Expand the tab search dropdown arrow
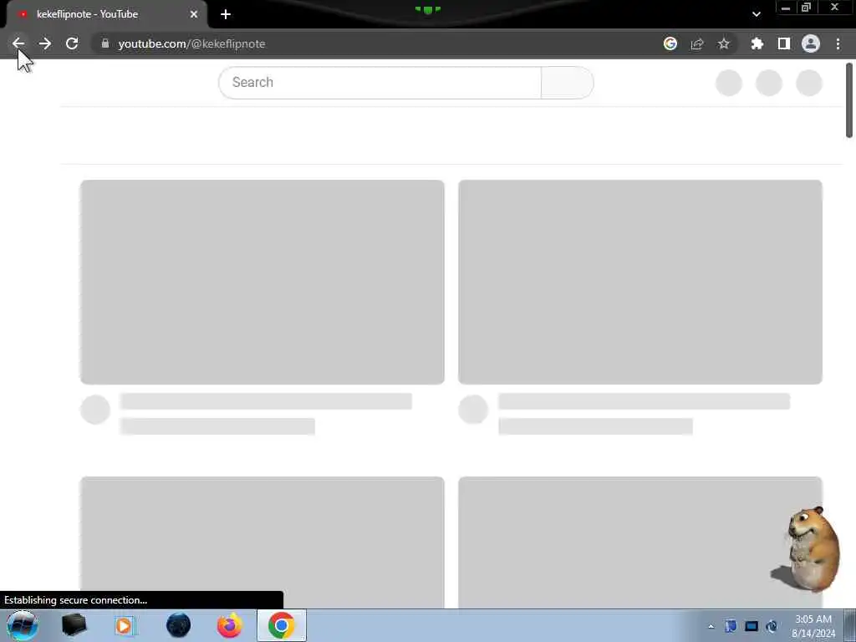Viewport: 856px width, 642px height. point(757,14)
